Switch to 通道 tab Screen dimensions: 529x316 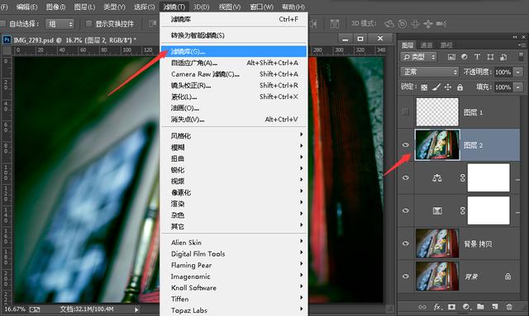[x=427, y=45]
